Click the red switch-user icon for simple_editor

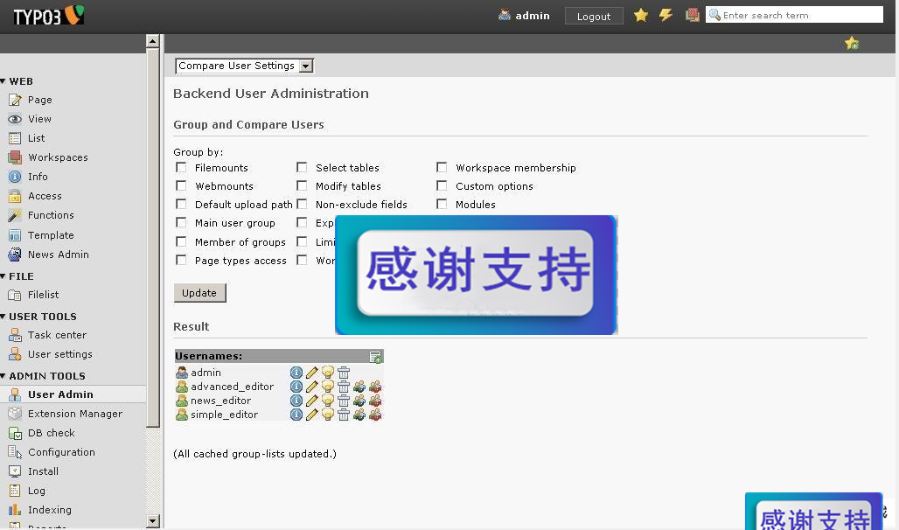(375, 415)
